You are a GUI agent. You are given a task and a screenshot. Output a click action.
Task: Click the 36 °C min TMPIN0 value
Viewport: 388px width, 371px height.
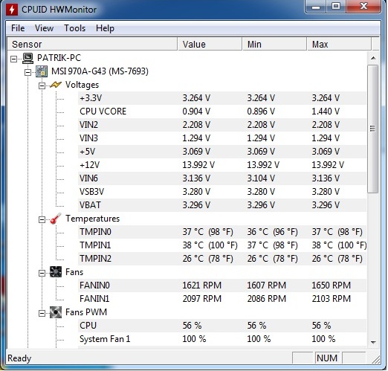coord(272,232)
